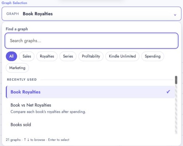Filter graphs by Sales
Image resolution: width=183 pixels, height=146 pixels.
pyautogui.click(x=27, y=56)
